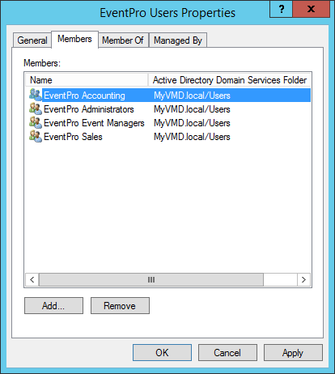Viewport: 335px width, 374px height.
Task: Open the Member Of tab
Action: pos(123,40)
